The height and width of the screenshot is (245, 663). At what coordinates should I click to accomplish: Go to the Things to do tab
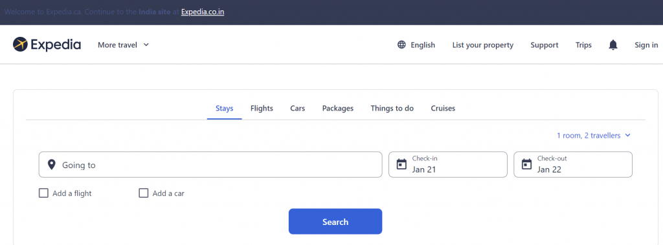(392, 108)
